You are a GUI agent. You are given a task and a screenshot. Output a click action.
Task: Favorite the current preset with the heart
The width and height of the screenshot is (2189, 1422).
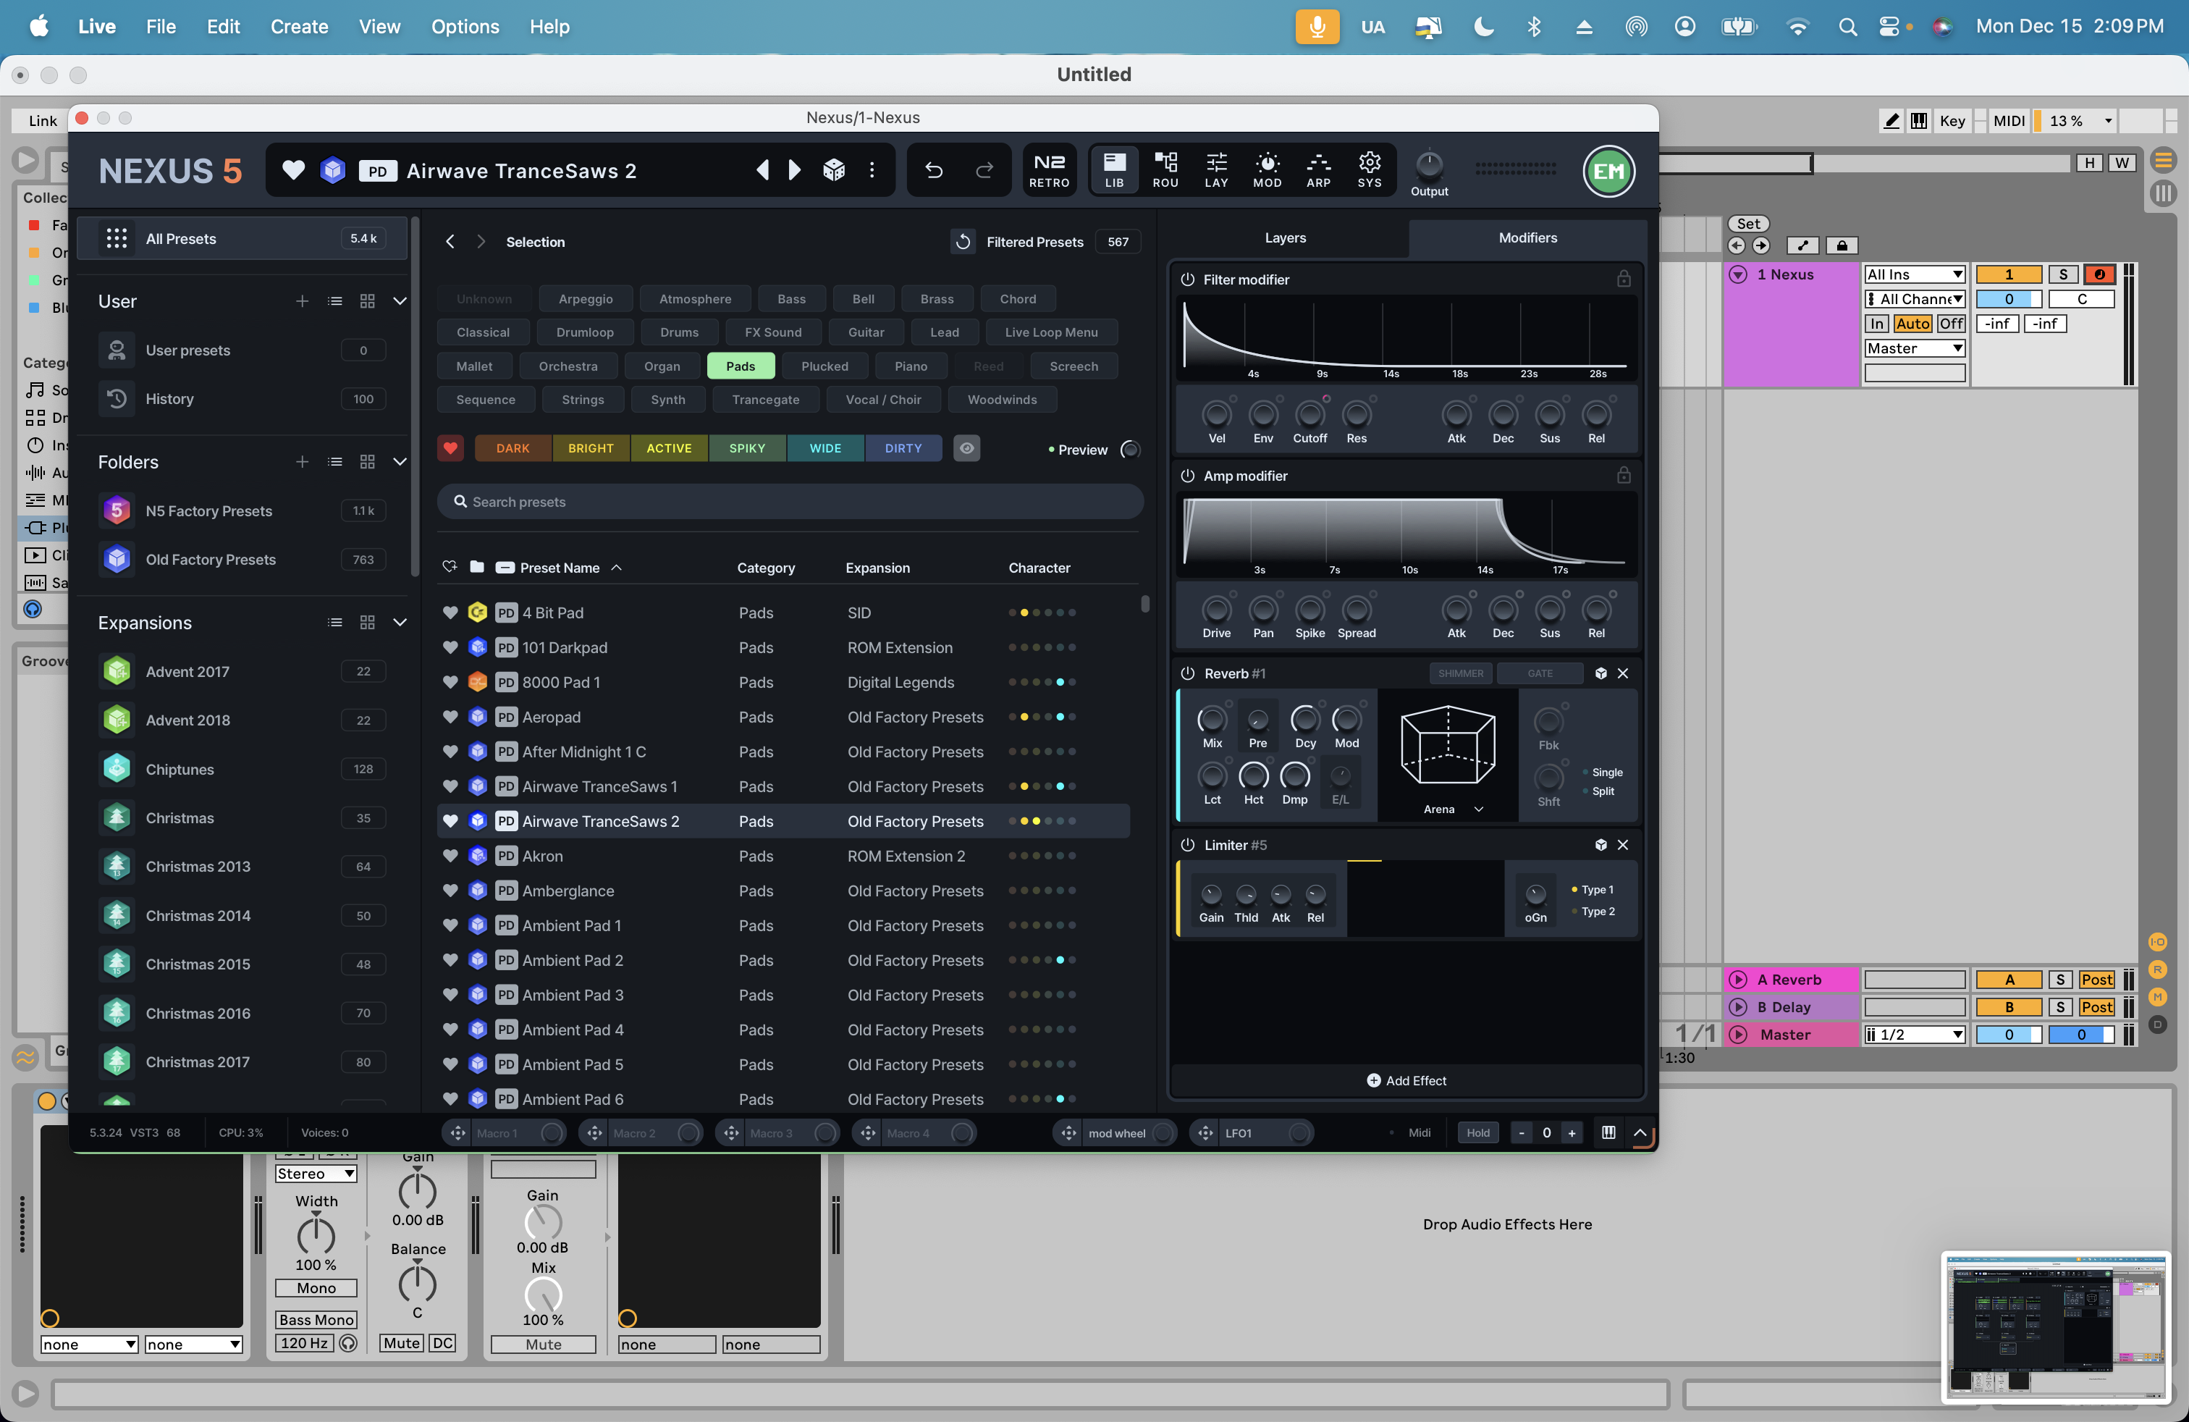pos(293,170)
